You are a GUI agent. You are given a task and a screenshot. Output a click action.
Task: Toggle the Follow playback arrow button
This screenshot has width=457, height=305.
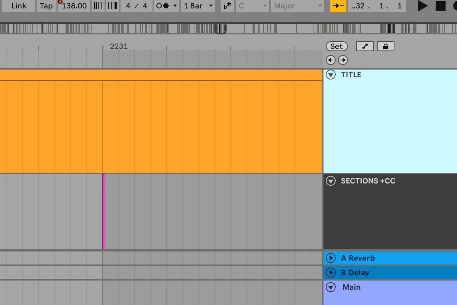(338, 6)
